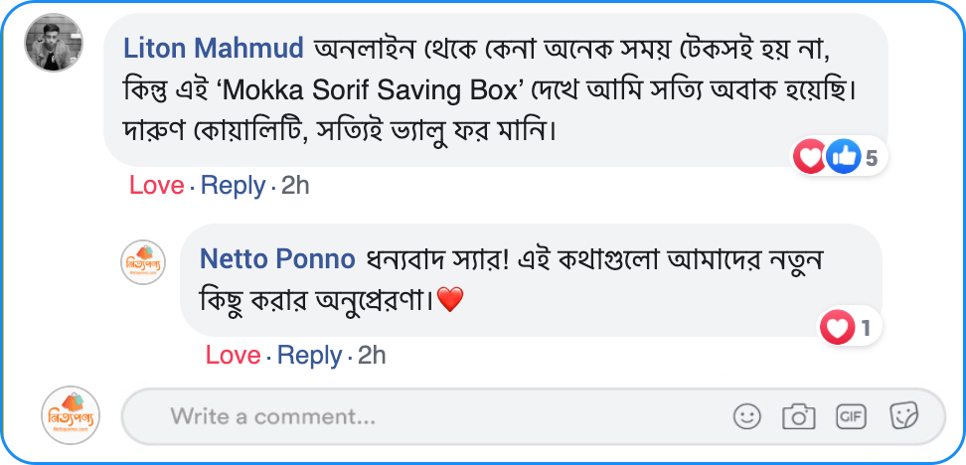Click Liton Mahmud's profile picture
This screenshot has width=966, height=465.
click(x=54, y=43)
